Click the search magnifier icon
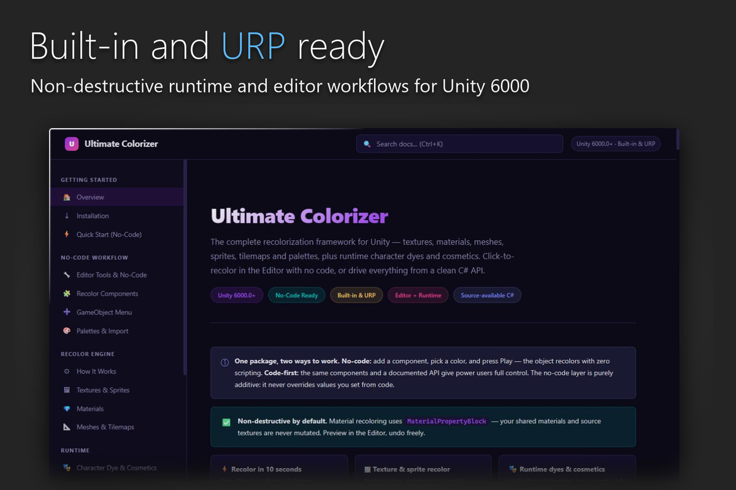The width and height of the screenshot is (736, 490). [x=367, y=144]
